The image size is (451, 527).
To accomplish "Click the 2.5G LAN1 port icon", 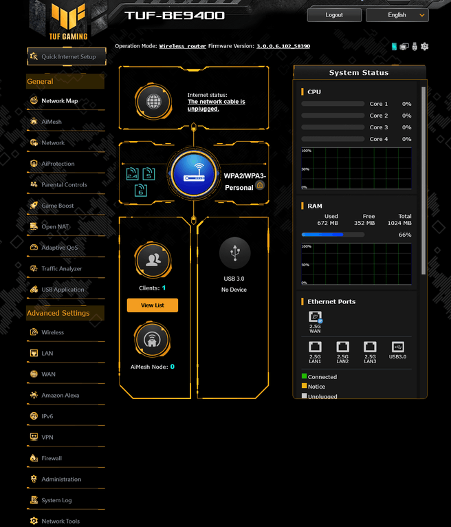I will point(315,347).
